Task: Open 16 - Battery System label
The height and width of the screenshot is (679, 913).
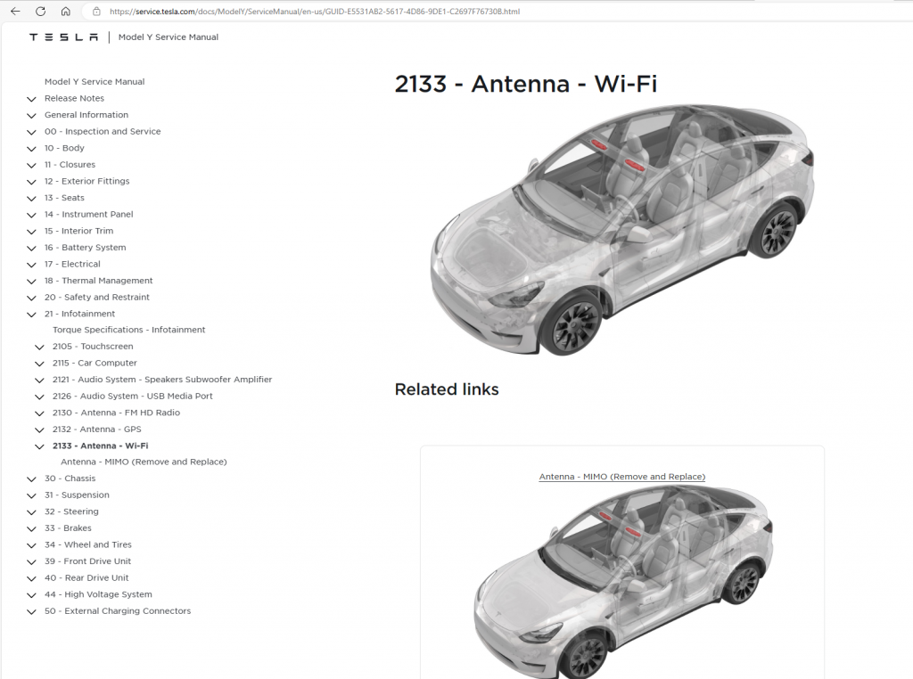Action: 85,248
